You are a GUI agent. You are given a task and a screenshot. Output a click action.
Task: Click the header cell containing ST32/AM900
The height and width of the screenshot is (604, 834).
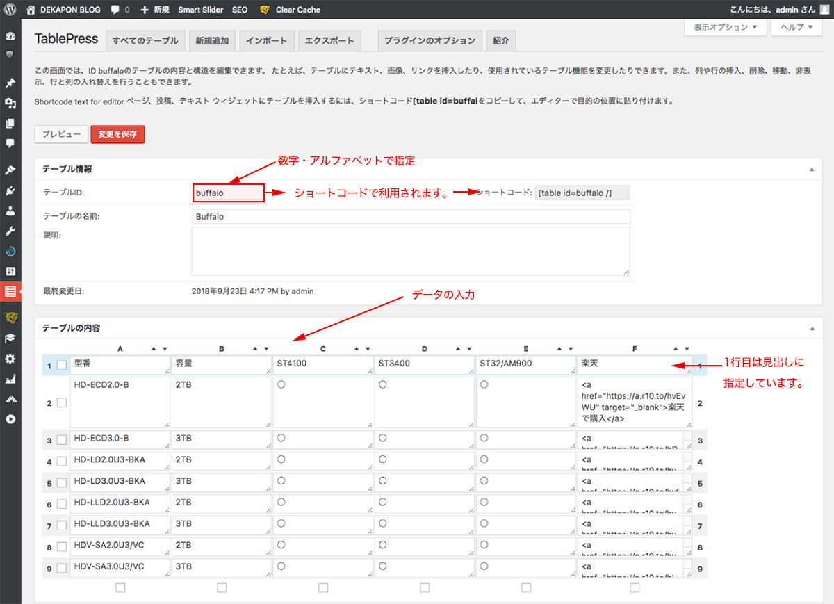[x=526, y=365]
